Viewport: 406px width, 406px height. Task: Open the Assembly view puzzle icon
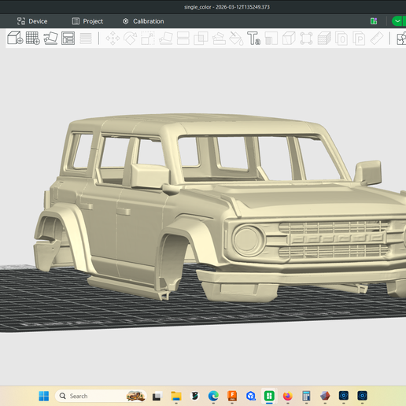tap(401, 39)
